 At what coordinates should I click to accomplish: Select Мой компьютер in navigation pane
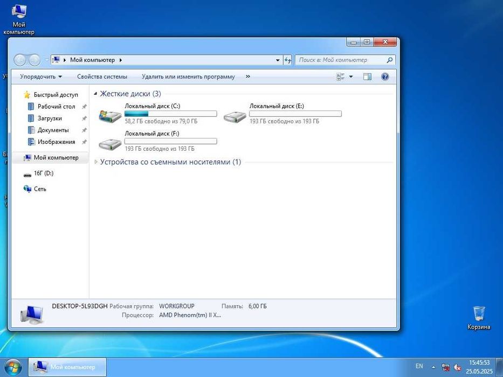point(50,157)
